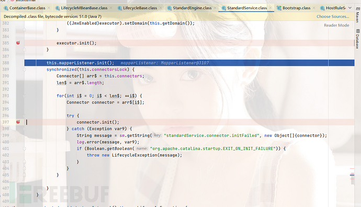The height and width of the screenshot is (207, 361).
Task: Click log.error(message, var9) on line 400
Action: pos(108,142)
